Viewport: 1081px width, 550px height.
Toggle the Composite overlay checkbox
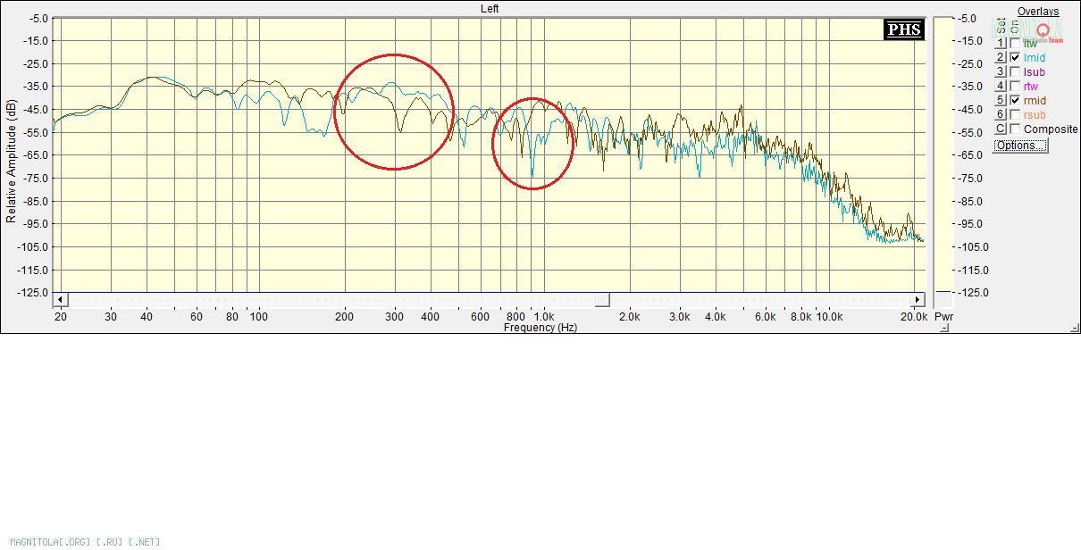click(x=1015, y=129)
